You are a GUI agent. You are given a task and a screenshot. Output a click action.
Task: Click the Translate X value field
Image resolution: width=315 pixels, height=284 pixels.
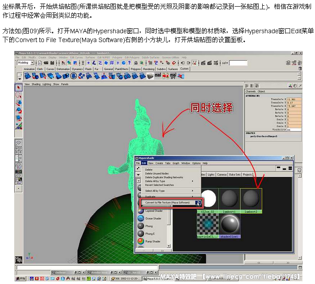pyautogui.click(x=294, y=99)
